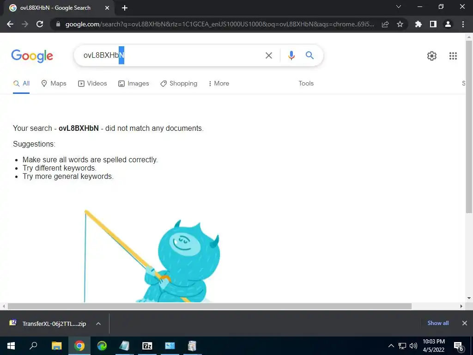Share this page using address bar icon

click(x=385, y=24)
